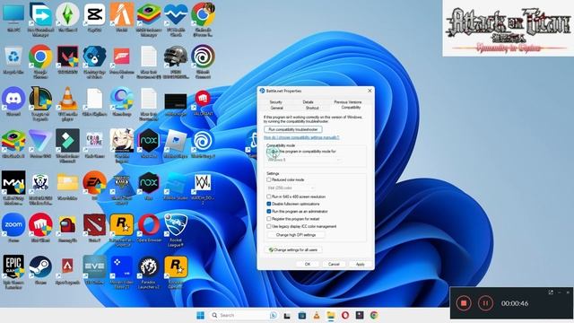Image resolution: width=574 pixels, height=323 pixels.
Task: Stop the screen recording
Action: click(x=464, y=303)
